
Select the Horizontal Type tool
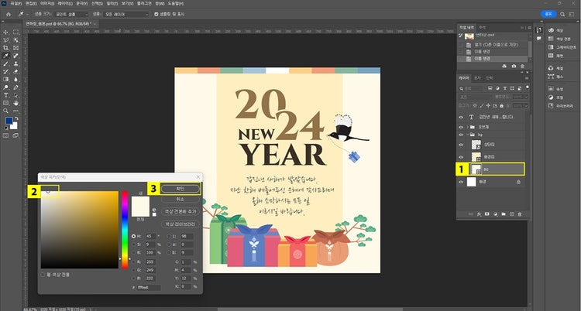click(x=6, y=95)
